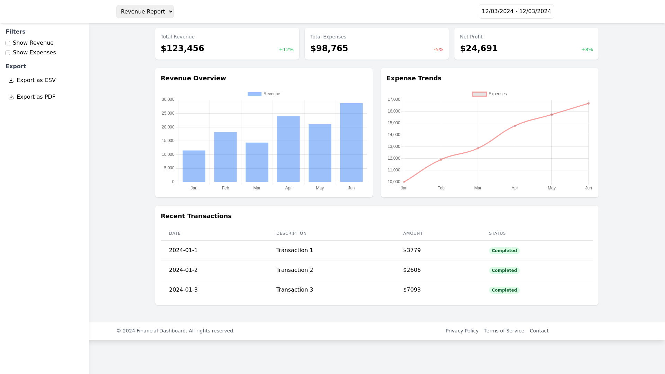Click the Export as CSV button
This screenshot has width=665, height=374.
[x=36, y=80]
